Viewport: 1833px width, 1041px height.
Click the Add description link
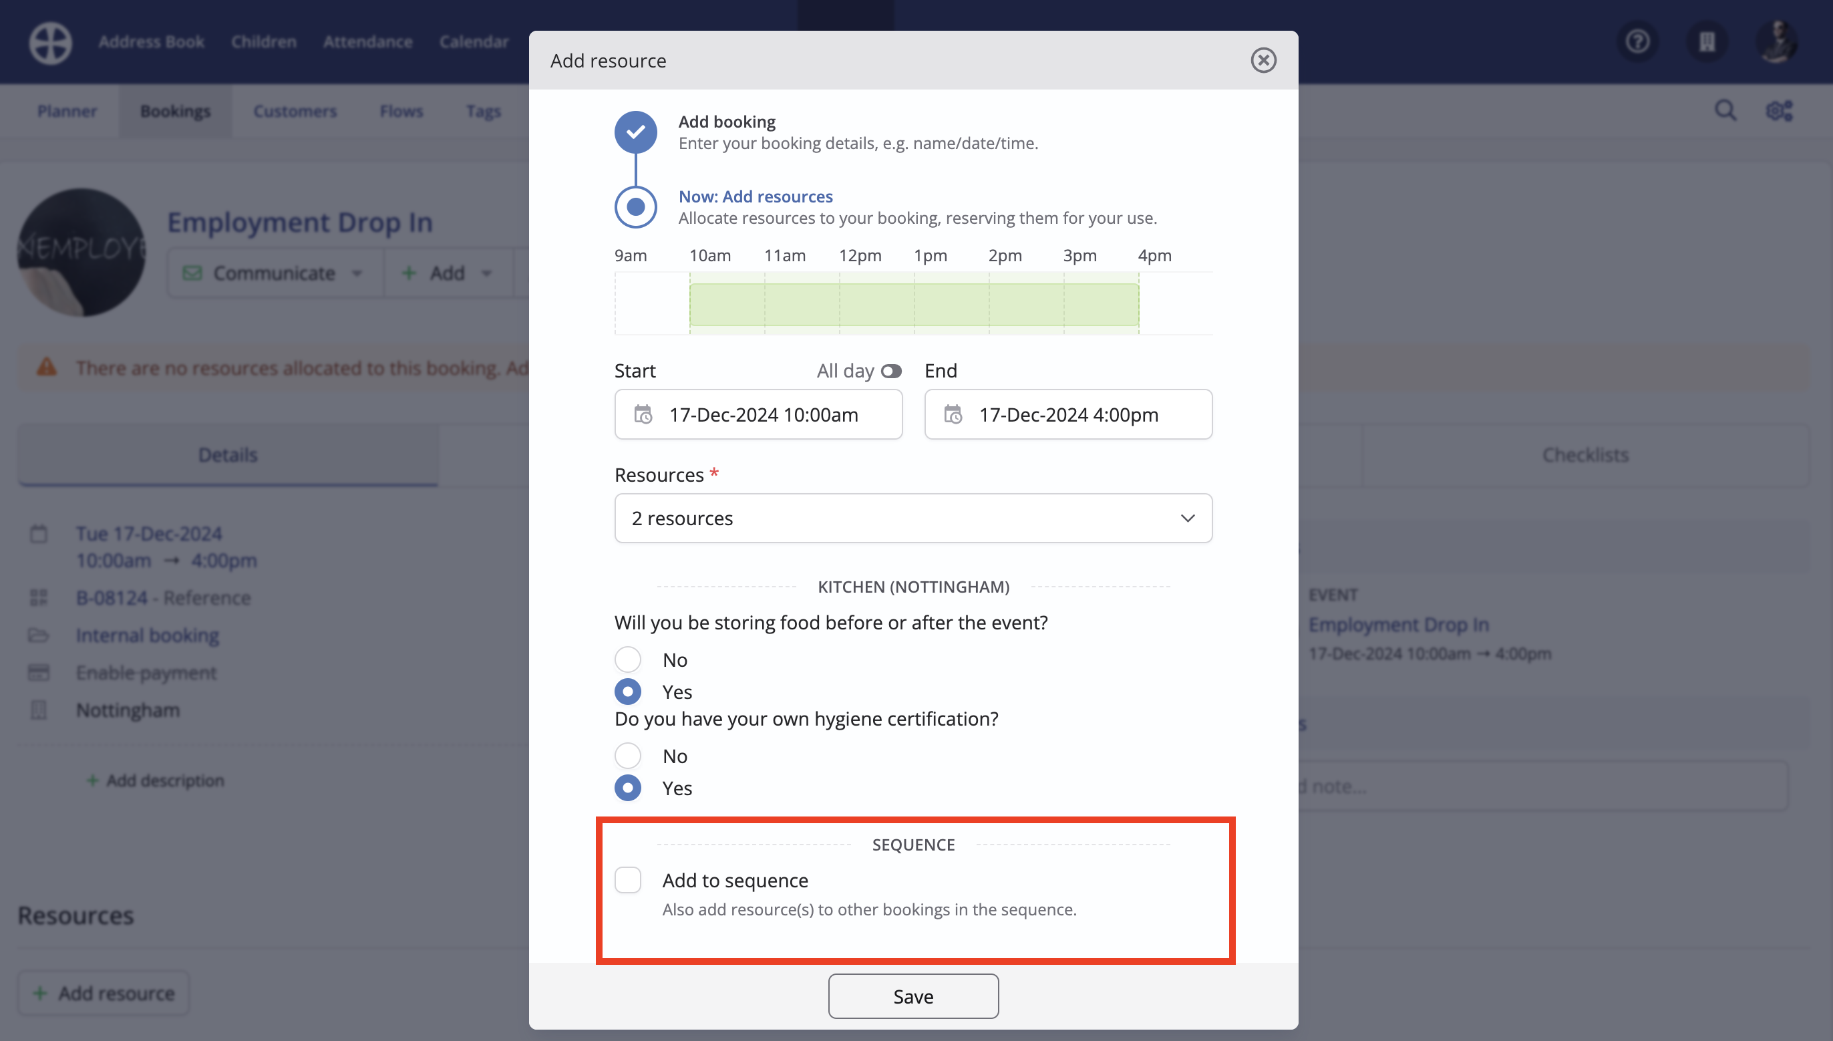pos(155,780)
